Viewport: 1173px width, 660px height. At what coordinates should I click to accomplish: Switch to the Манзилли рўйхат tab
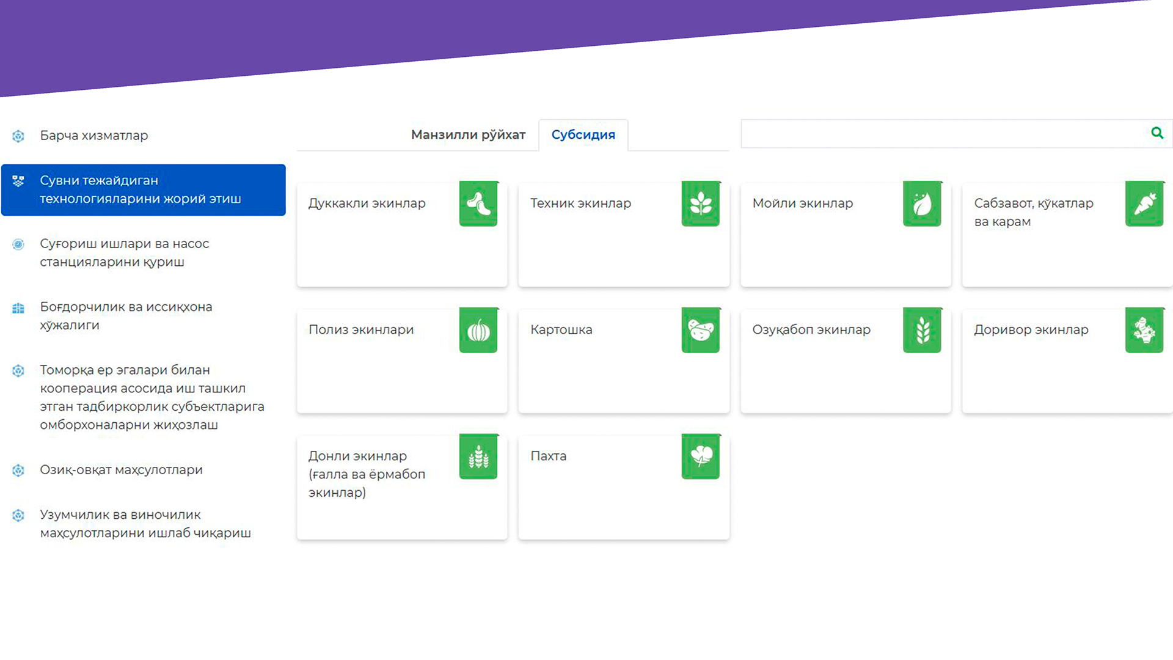pyautogui.click(x=468, y=135)
